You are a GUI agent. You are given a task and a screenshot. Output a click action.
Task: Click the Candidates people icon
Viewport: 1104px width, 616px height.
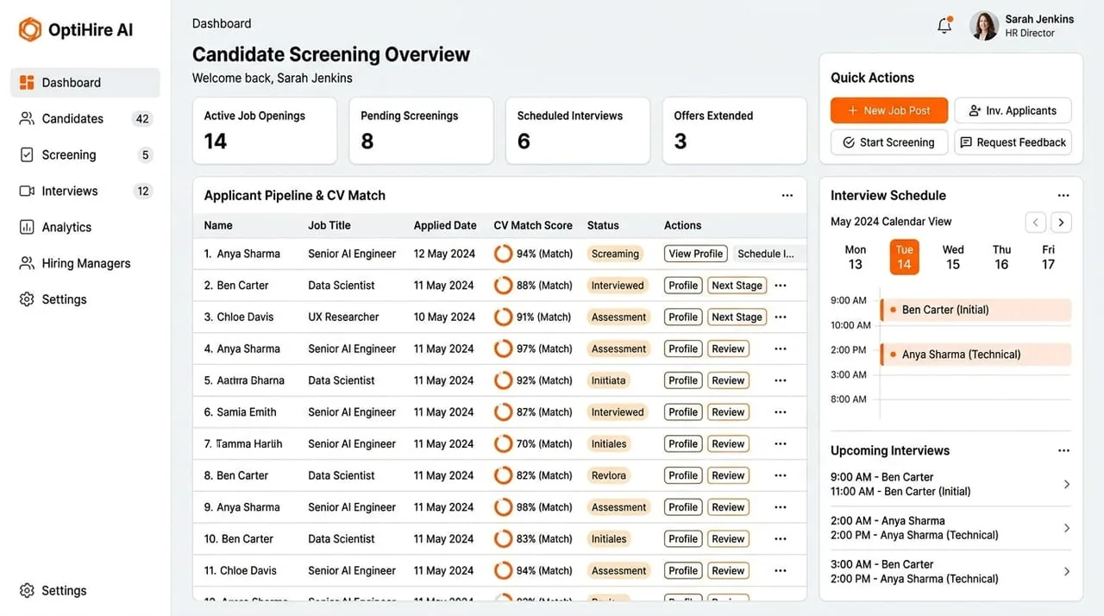pos(27,119)
